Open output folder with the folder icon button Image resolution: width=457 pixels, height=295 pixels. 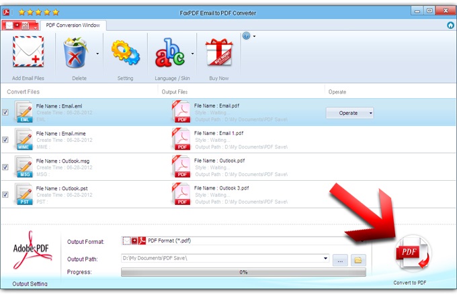click(x=358, y=260)
